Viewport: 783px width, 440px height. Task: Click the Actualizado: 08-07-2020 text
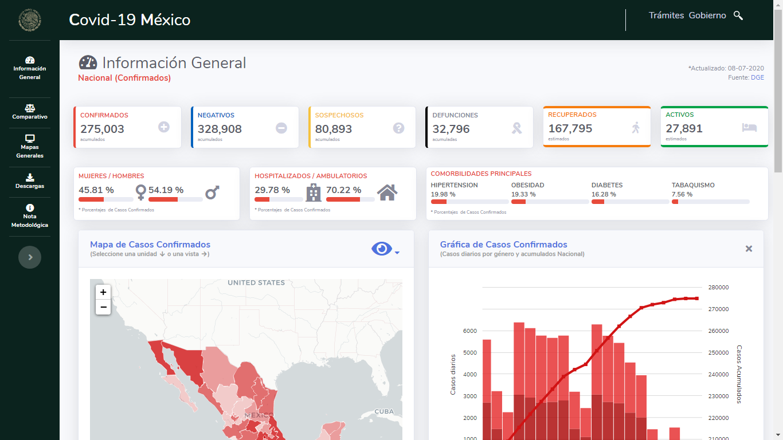click(726, 68)
